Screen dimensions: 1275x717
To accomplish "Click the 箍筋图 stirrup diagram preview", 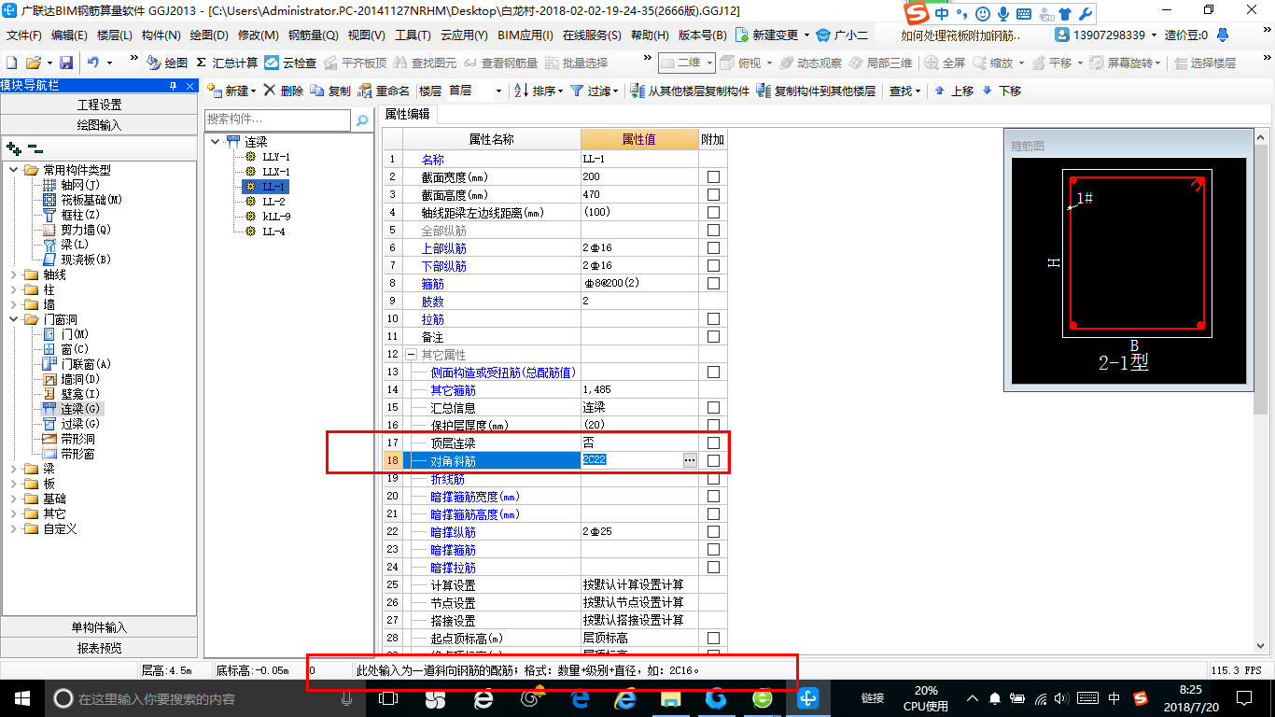I will pyautogui.click(x=1128, y=271).
